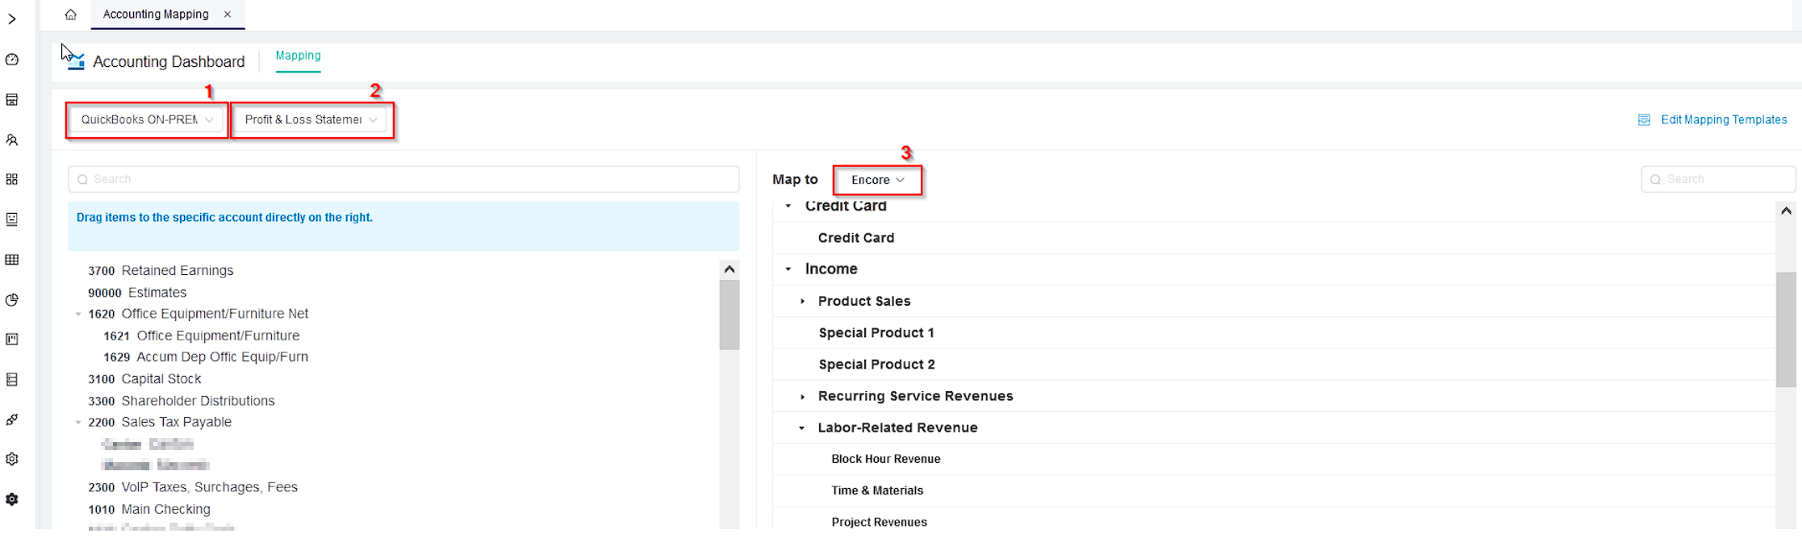Expand the Product Sales group
This screenshot has height=538, width=1802.
click(x=802, y=302)
